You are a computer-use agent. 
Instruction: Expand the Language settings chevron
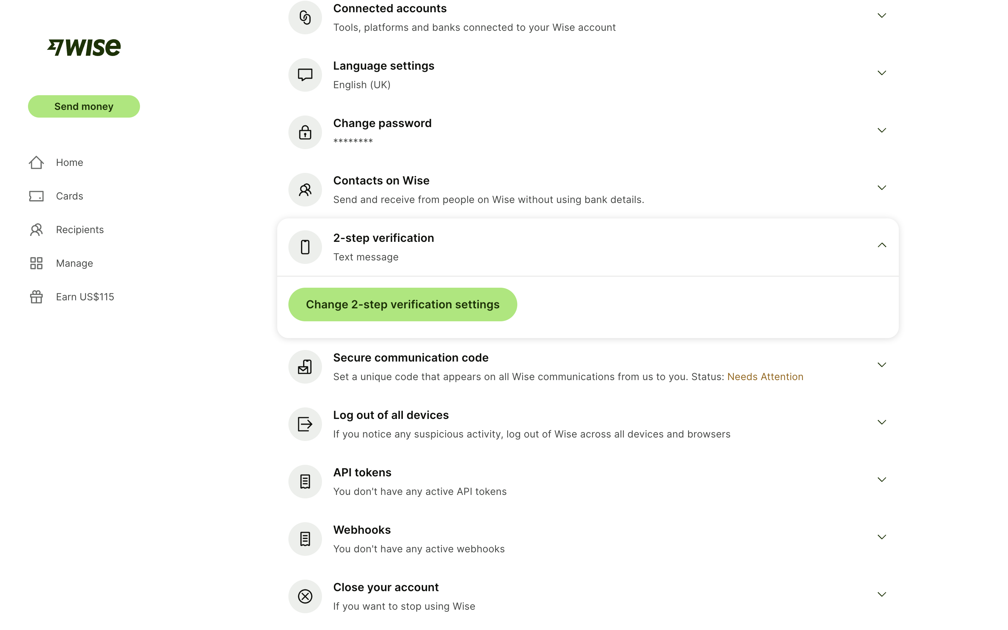[x=881, y=73]
